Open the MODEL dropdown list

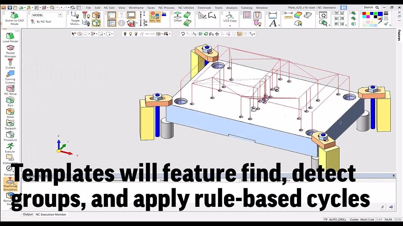click(60, 15)
